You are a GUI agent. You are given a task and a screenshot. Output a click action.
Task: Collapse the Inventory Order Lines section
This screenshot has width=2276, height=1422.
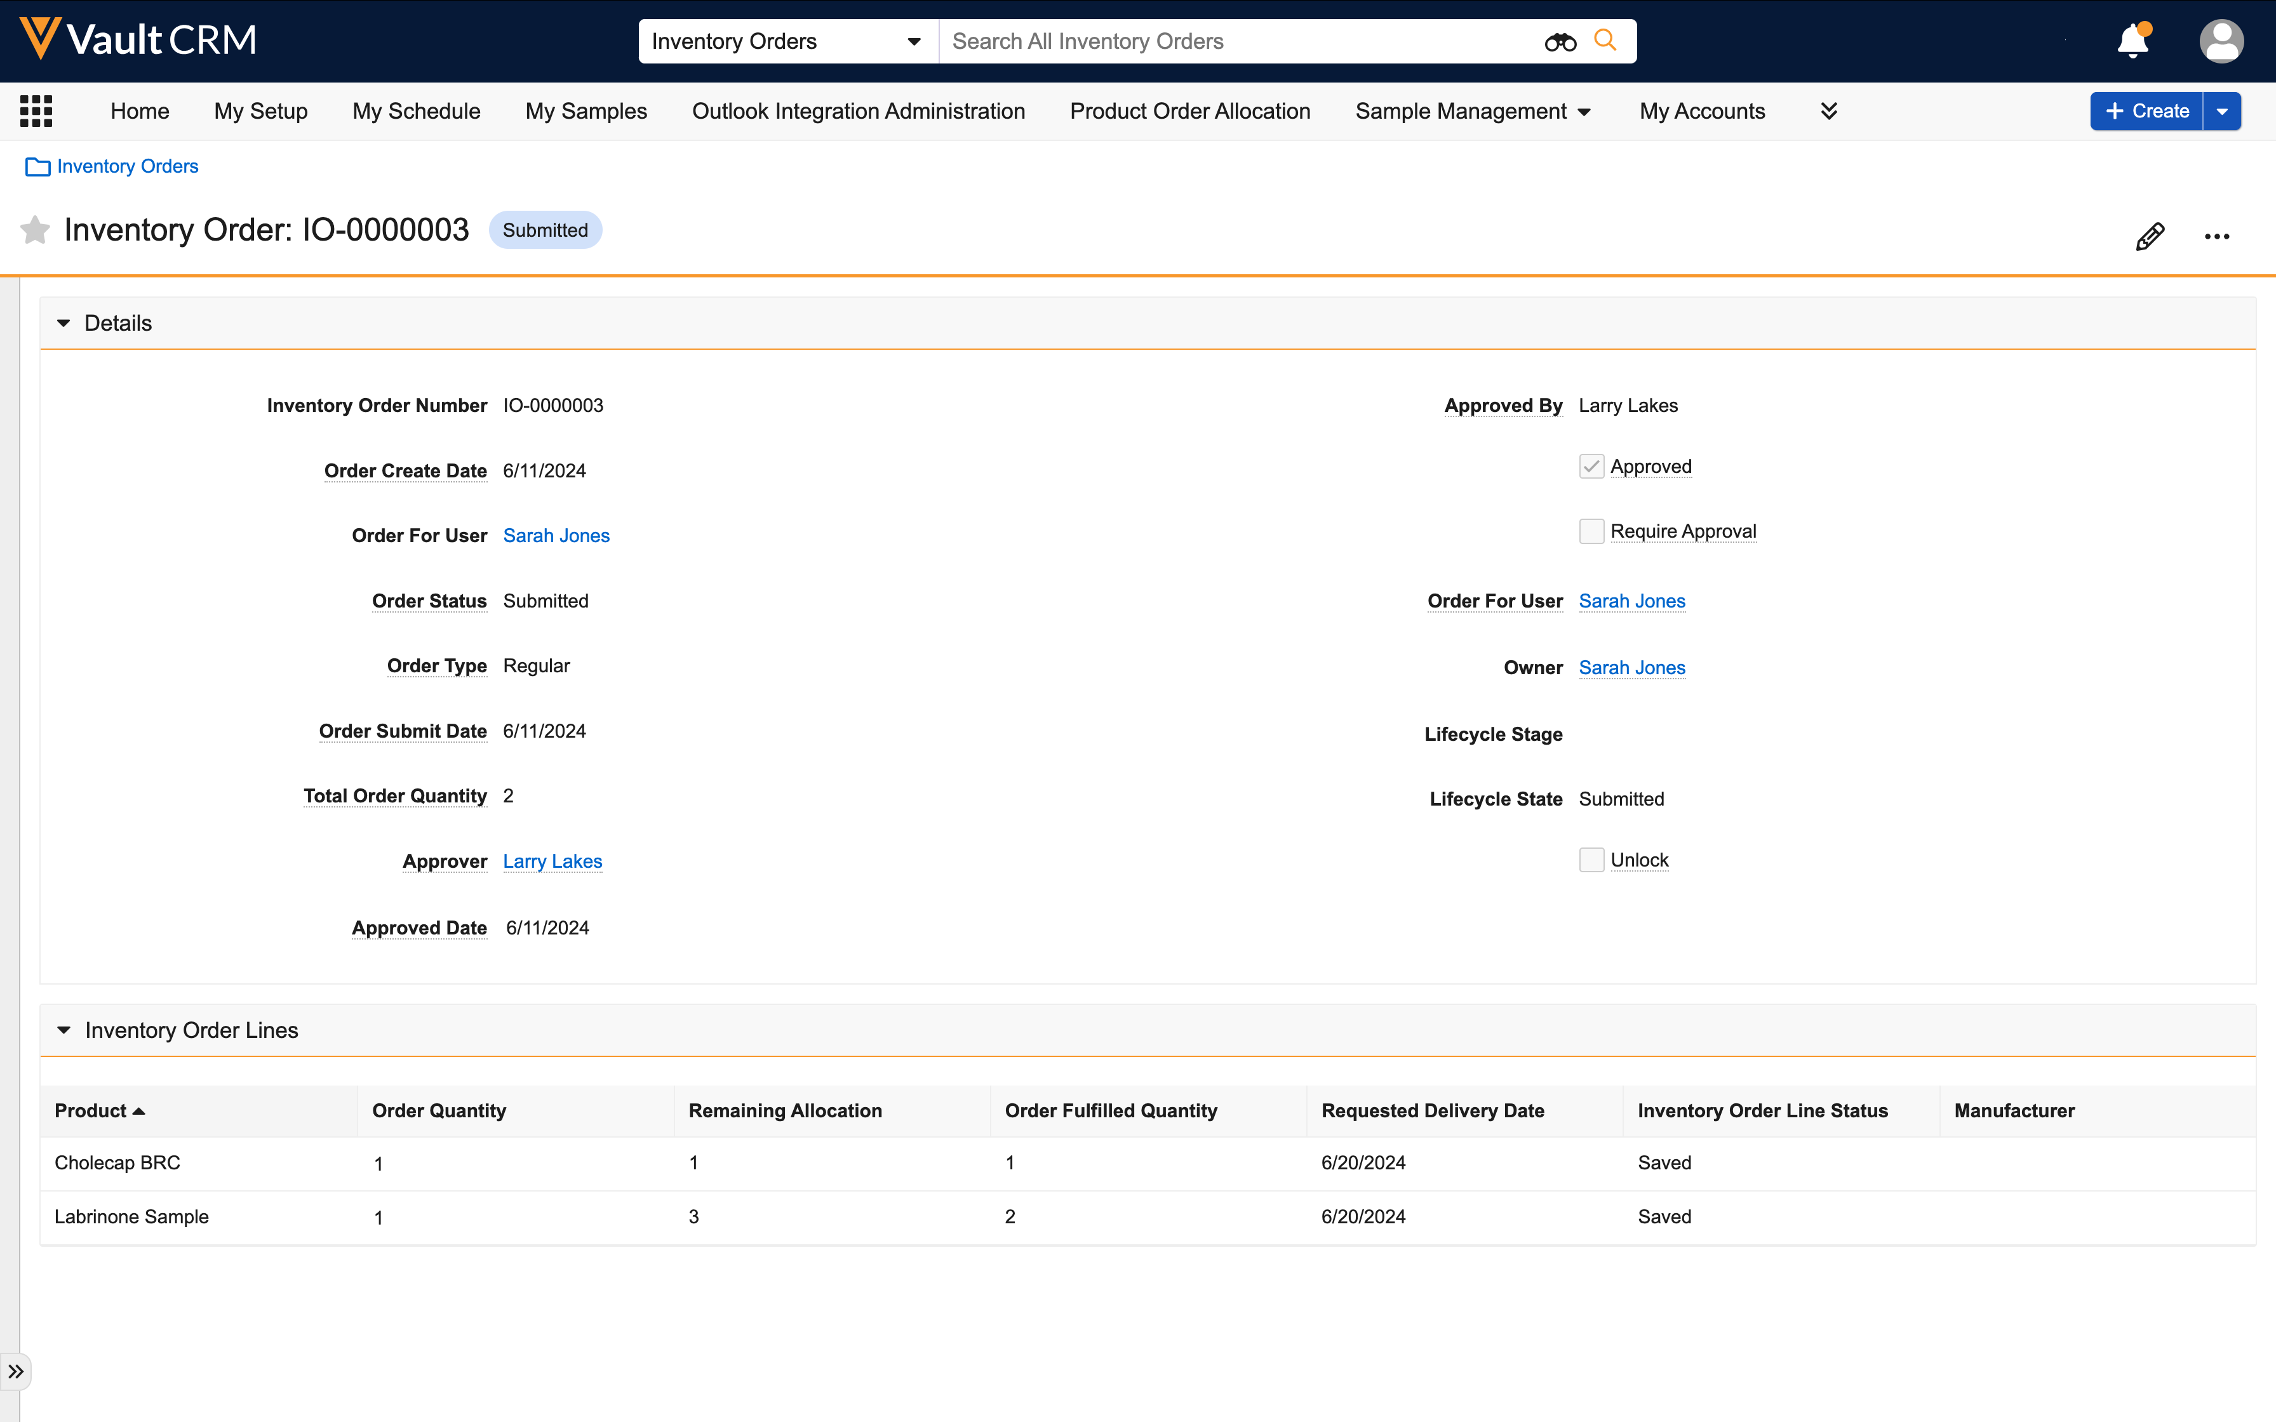coord(63,1031)
